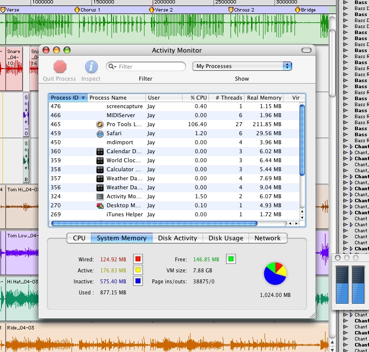Click the process list horizontal scrollbar thumb
The height and width of the screenshot is (352, 369).
[154, 223]
